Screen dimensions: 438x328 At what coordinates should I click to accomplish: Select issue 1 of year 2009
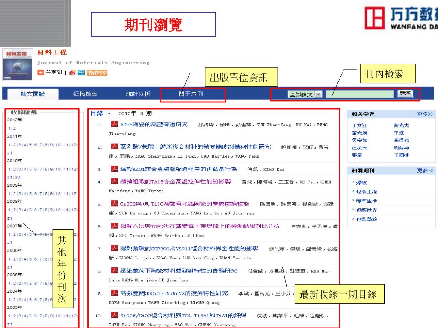pos(9,193)
